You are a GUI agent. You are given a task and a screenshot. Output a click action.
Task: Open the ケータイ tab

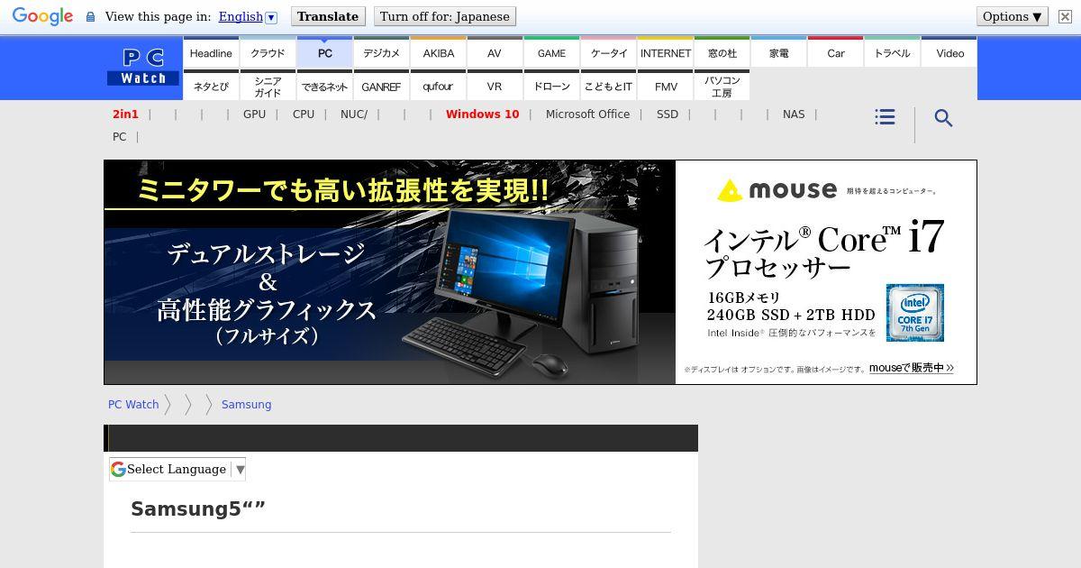pyautogui.click(x=608, y=53)
